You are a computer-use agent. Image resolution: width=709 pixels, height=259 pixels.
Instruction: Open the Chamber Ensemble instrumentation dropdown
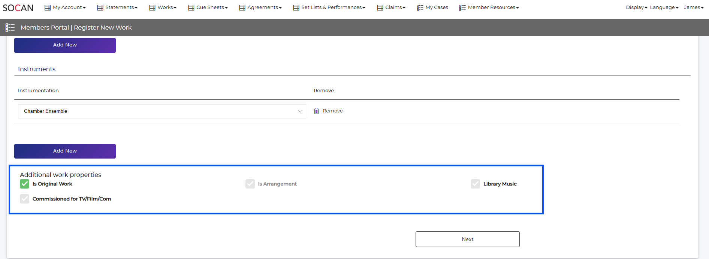coord(162,111)
